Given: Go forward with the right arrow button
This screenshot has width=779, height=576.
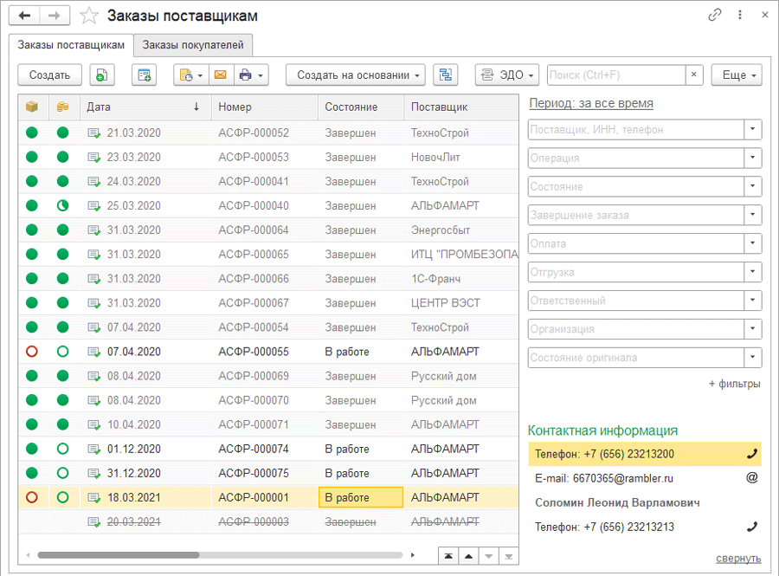Looking at the screenshot, I should coord(55,16).
